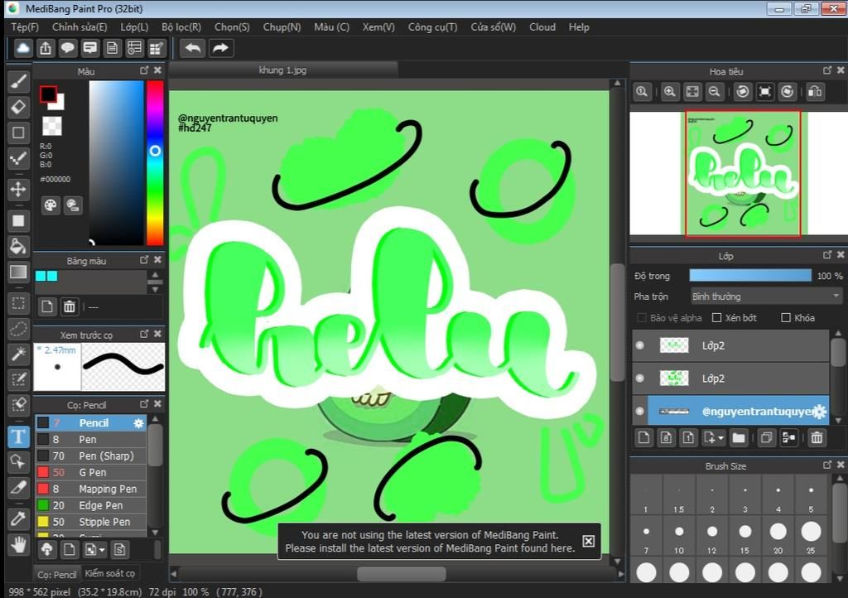
Task: Select the Text tool
Action: pos(18,436)
